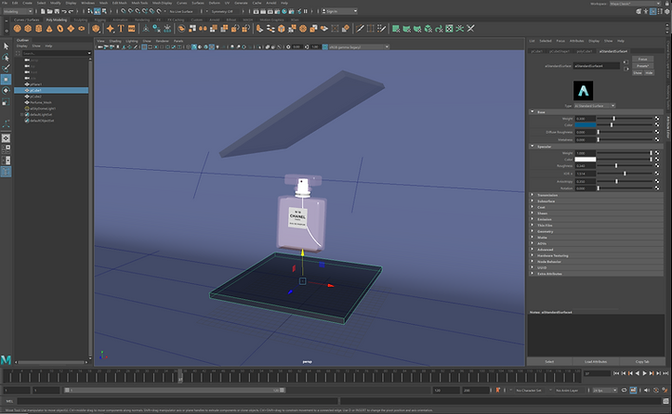Create a polygon disc from the shelf
Image resolution: width=672 pixels, height=414 pixels.
point(82,29)
